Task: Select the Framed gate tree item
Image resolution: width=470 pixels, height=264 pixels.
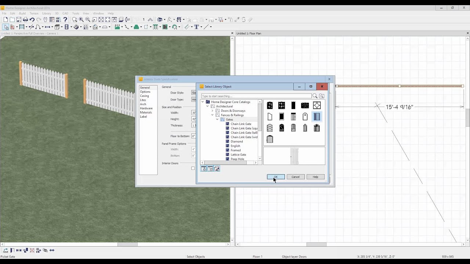Action: [236, 150]
